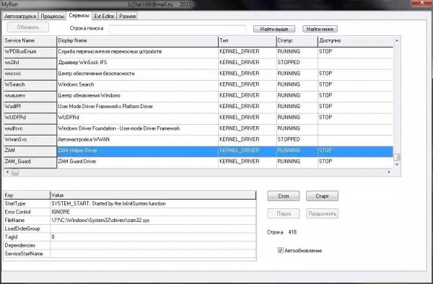Click the Статус column header
The width and height of the screenshot is (433, 284).
pyautogui.click(x=297, y=41)
